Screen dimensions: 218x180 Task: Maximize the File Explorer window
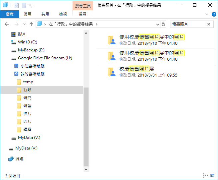click(x=195, y=5)
